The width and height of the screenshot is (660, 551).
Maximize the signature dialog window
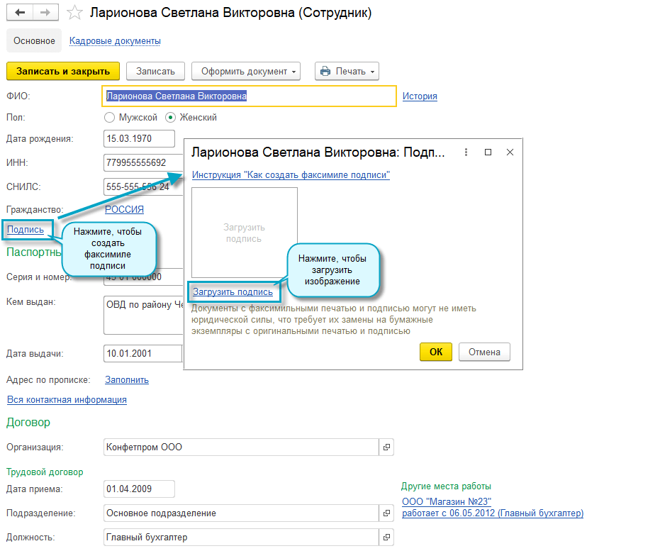coord(488,152)
